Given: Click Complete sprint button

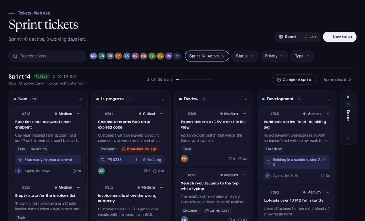Looking at the screenshot, I should click(x=294, y=79).
